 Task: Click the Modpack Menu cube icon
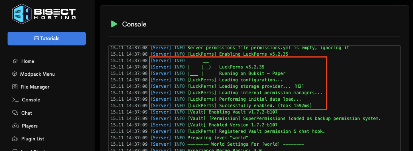pos(15,74)
